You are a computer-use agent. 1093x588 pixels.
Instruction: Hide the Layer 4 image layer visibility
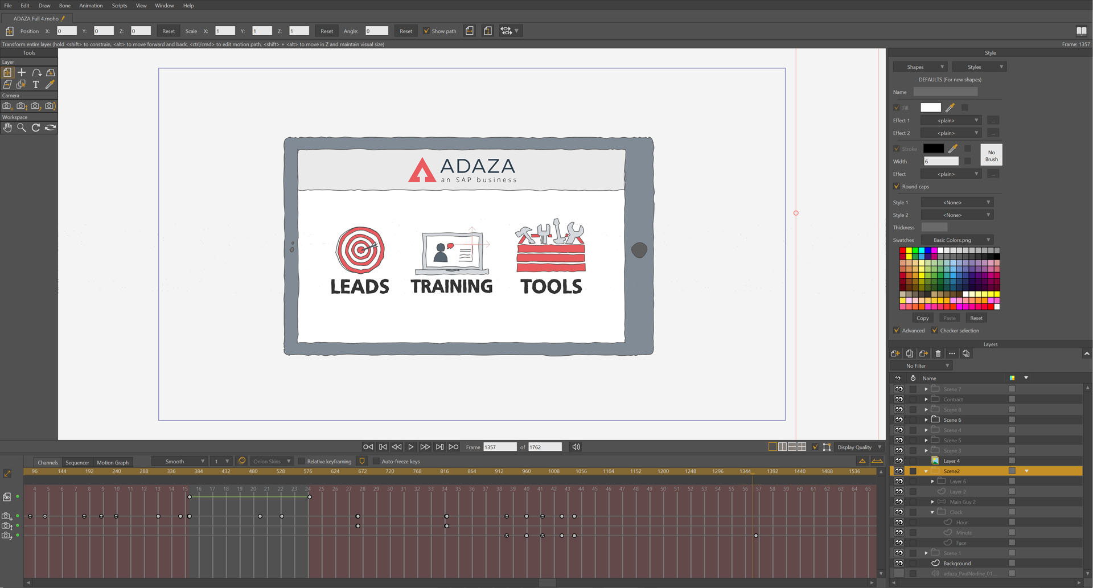click(x=899, y=460)
